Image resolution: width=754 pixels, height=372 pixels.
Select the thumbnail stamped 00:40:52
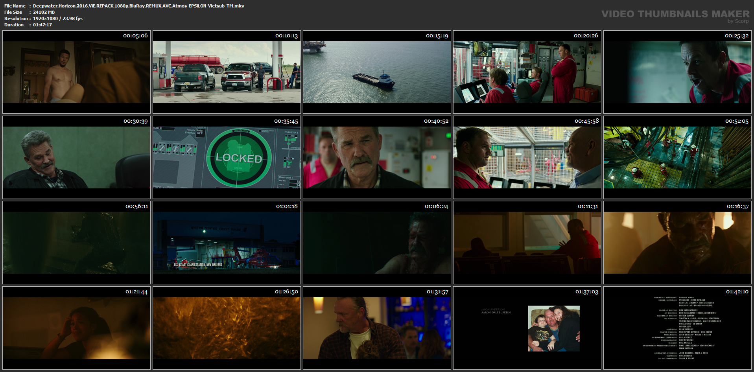click(x=377, y=157)
